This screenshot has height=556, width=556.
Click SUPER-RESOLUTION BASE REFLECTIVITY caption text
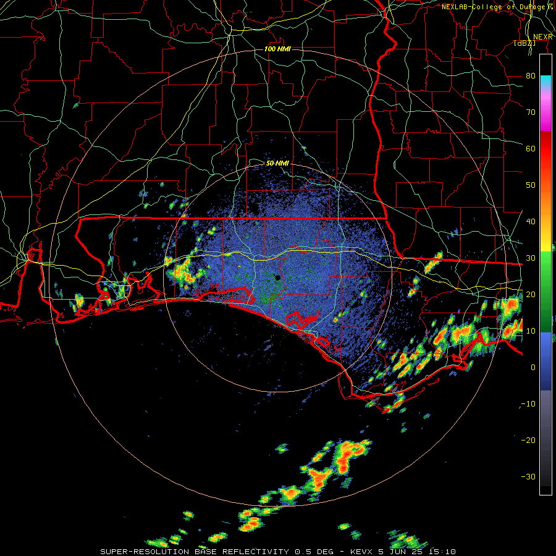click(195, 552)
